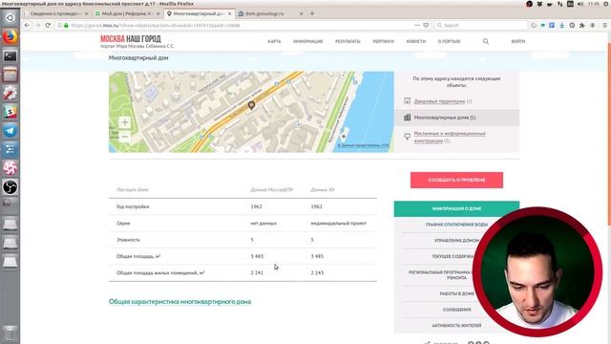
Task: Click the URL address bar
Action: pyautogui.click(x=242, y=26)
